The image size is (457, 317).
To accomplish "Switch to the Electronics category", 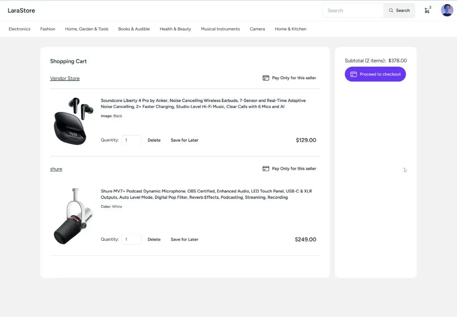I will [19, 29].
